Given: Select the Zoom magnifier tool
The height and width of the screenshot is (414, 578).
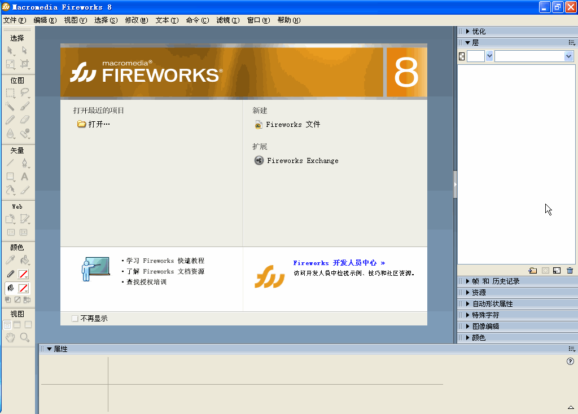Looking at the screenshot, I should (x=24, y=337).
